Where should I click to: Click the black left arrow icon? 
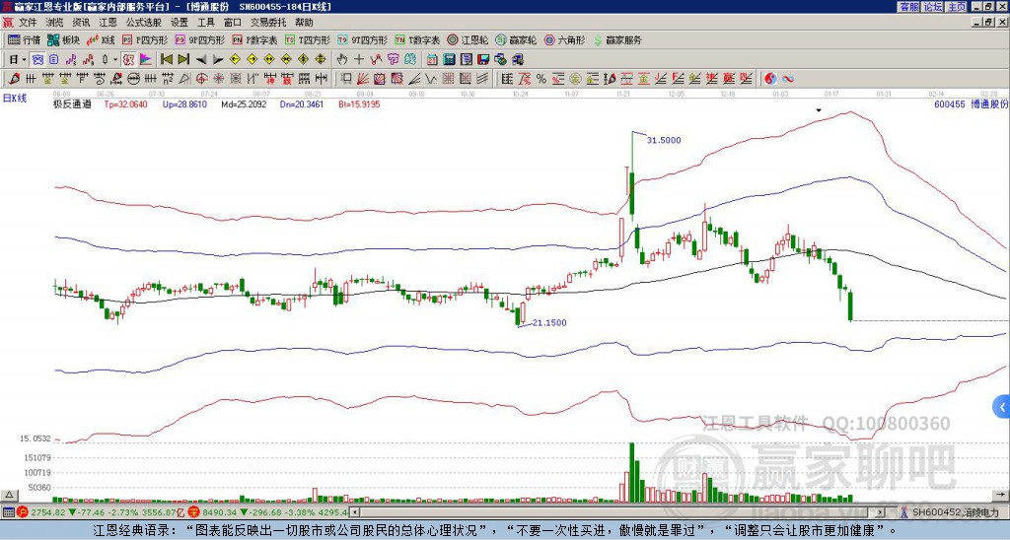point(201,60)
